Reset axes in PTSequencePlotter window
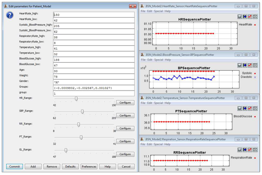 tap(245, 108)
